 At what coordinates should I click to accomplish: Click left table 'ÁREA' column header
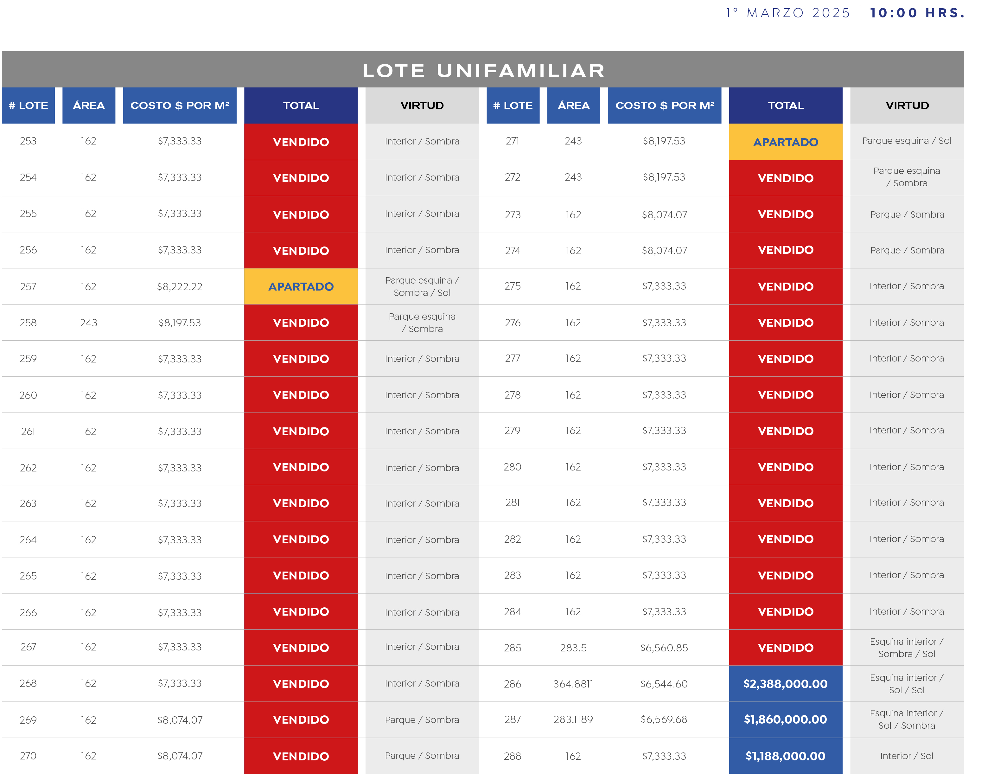tap(89, 106)
